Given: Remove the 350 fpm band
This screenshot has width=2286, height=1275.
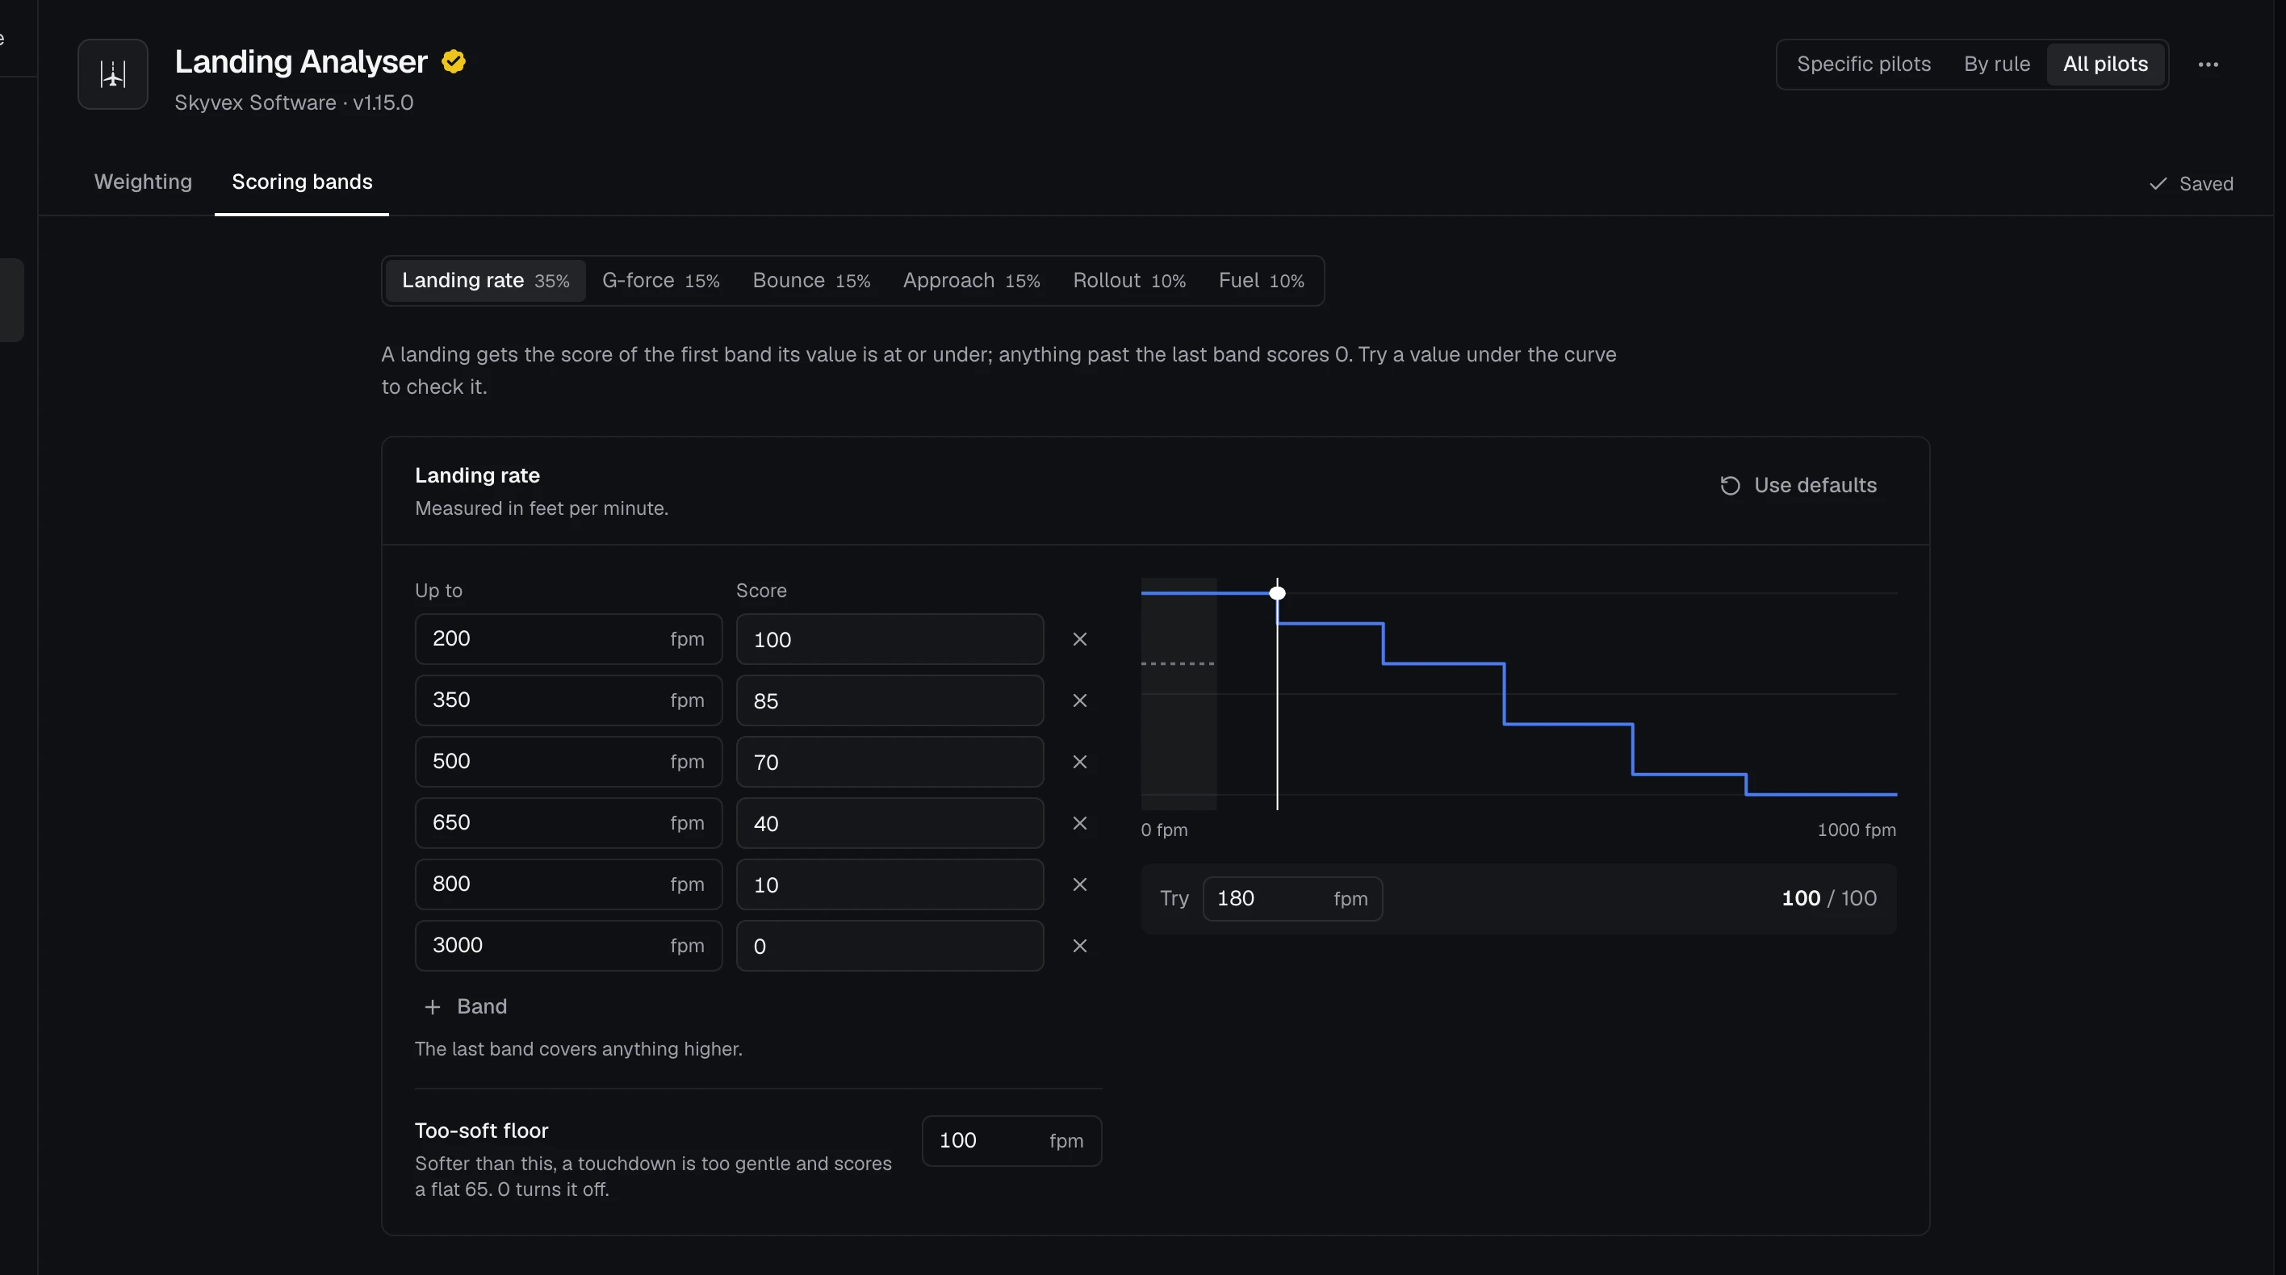Looking at the screenshot, I should (x=1079, y=700).
